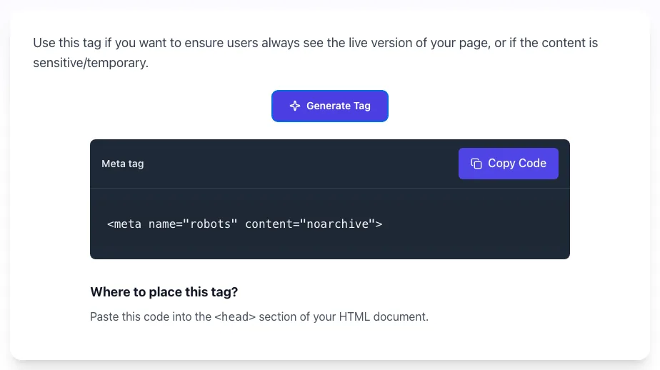Click the "Where to place this tag?" heading
660x370 pixels.
pyautogui.click(x=164, y=291)
